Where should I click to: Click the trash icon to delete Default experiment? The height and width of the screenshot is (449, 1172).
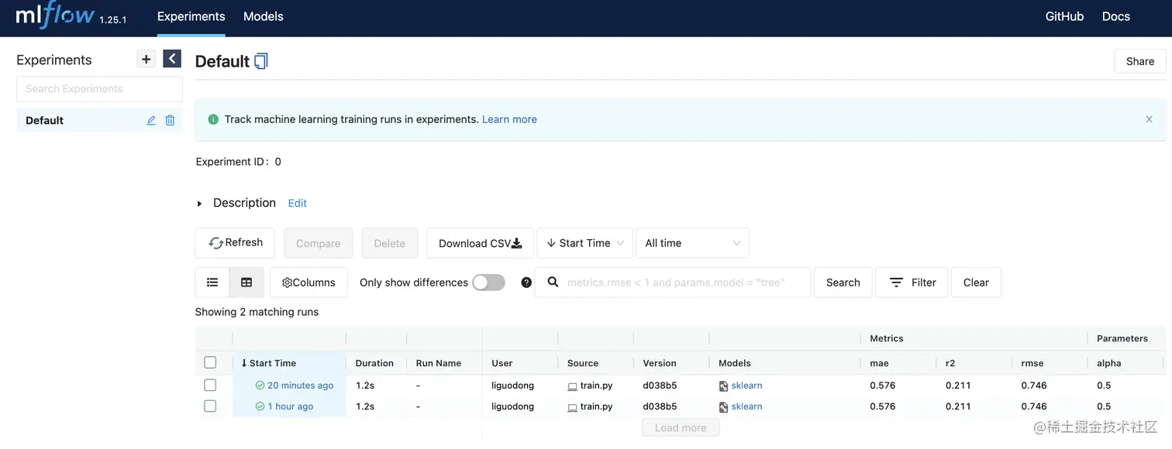[x=170, y=120]
